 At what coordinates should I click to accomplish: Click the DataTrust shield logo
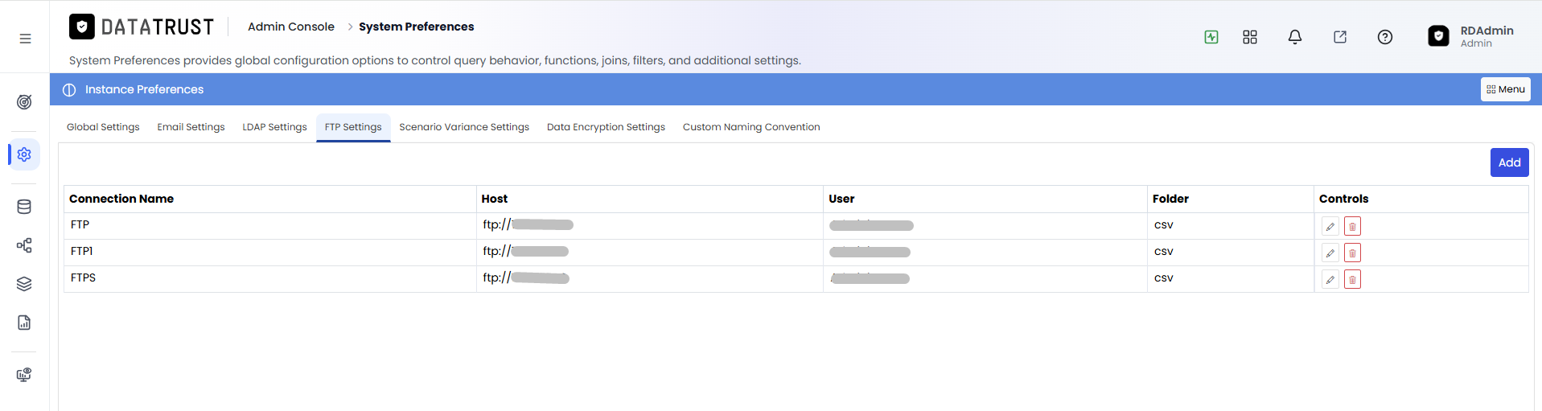82,27
